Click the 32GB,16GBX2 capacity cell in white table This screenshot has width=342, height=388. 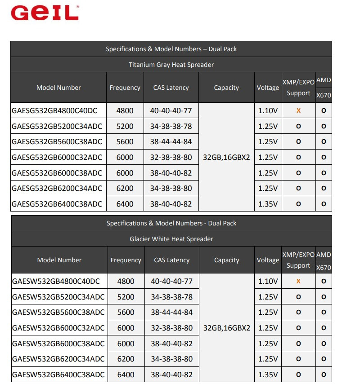pyautogui.click(x=227, y=328)
